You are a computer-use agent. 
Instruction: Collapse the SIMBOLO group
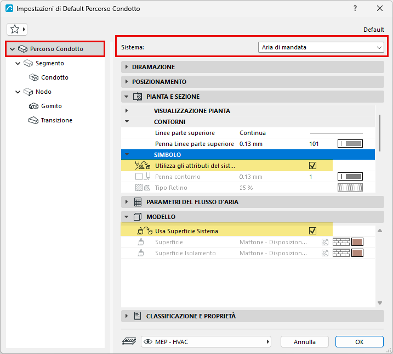coord(127,155)
